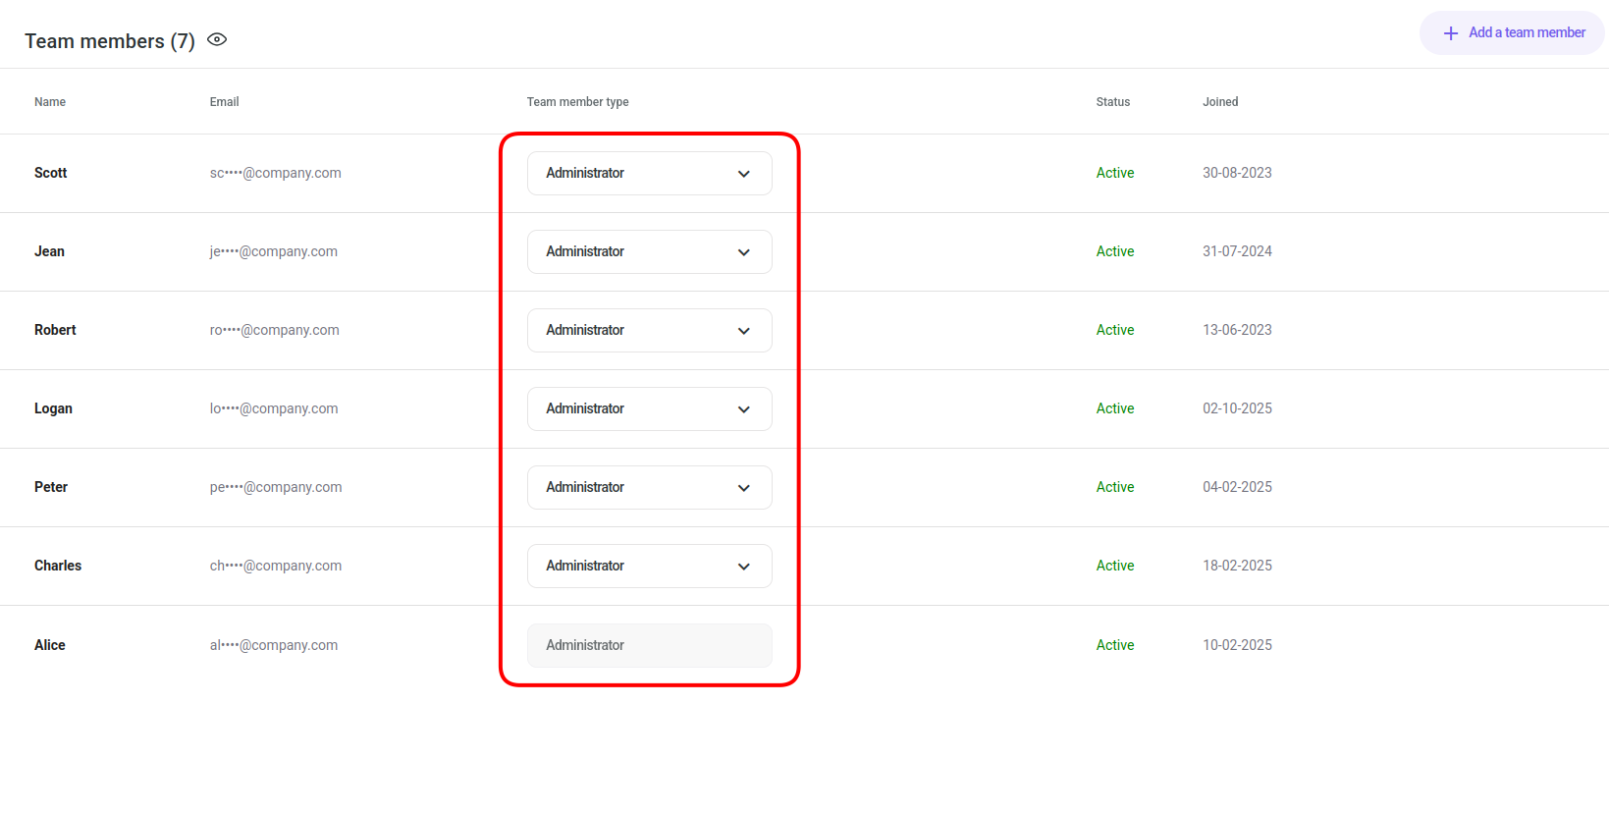1609x813 pixels.
Task: Click Logan's joined date 02-10-2025
Action: coord(1237,408)
